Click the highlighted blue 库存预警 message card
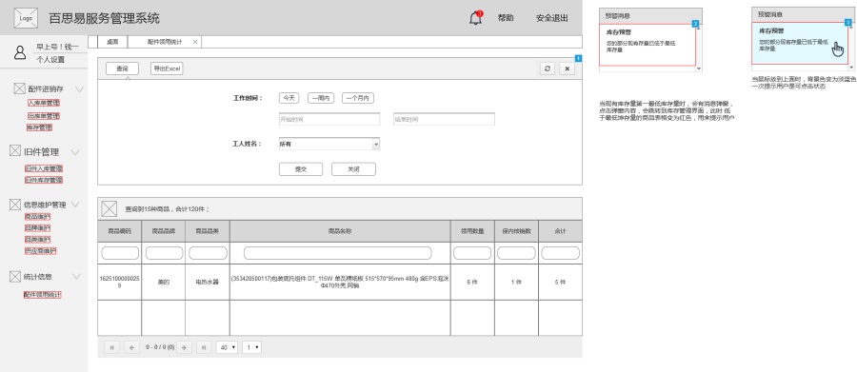The width and height of the screenshot is (857, 372). coord(800,44)
